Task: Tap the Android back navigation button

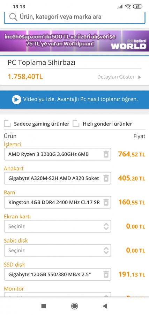Action: coord(105,306)
